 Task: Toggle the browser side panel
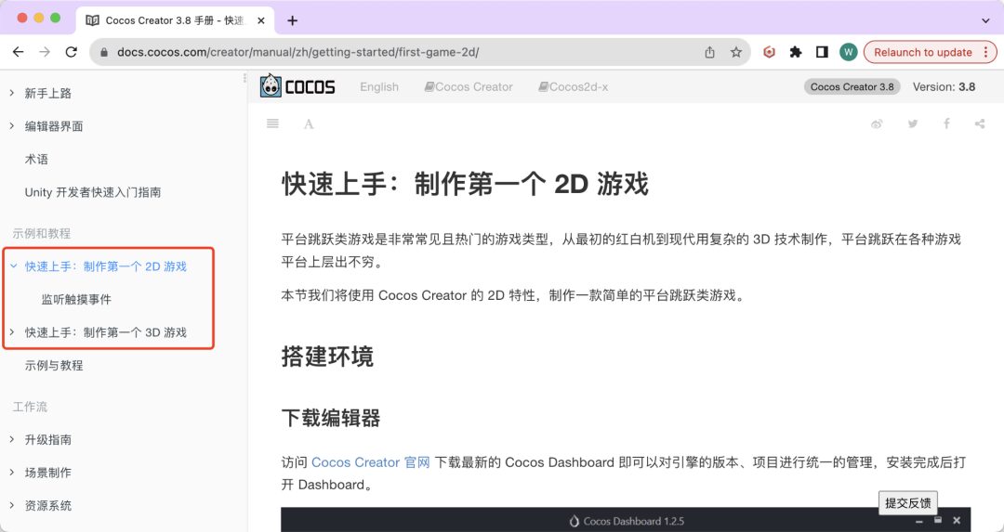point(822,52)
